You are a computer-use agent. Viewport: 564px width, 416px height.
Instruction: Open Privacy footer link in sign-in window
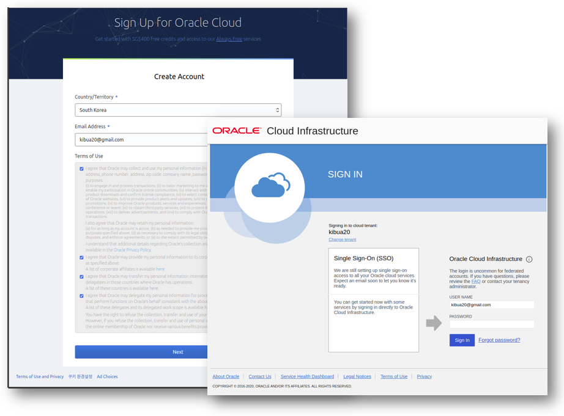(424, 376)
